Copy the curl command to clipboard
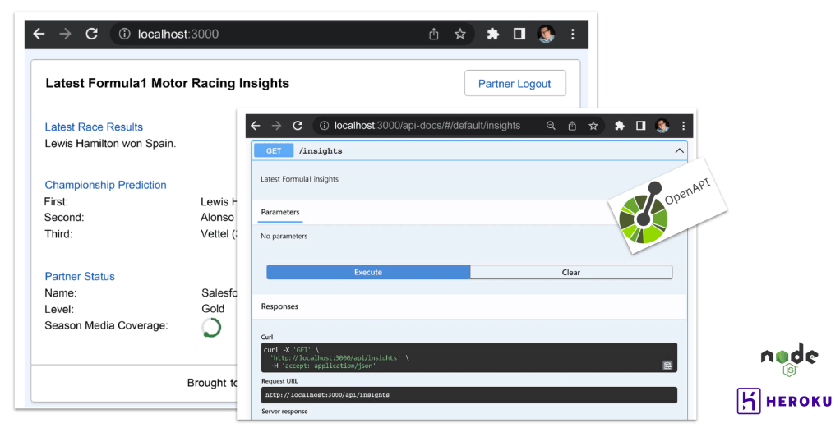Viewport: 840px width, 428px height. [667, 366]
